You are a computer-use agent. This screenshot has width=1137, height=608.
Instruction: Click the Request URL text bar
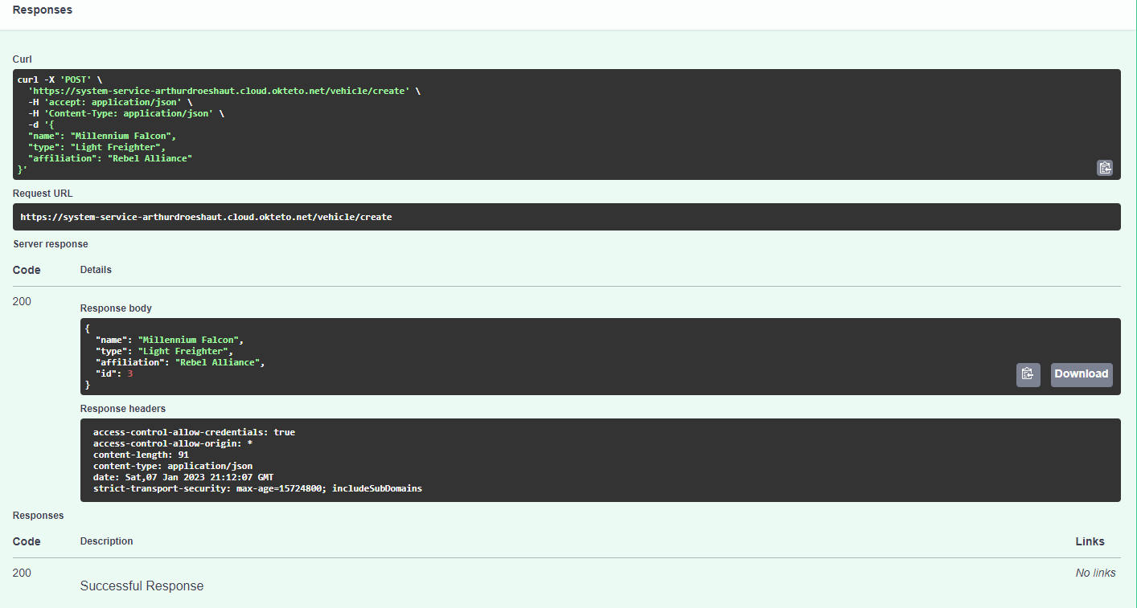pos(563,216)
